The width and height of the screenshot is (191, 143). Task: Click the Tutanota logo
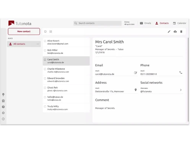20,23
